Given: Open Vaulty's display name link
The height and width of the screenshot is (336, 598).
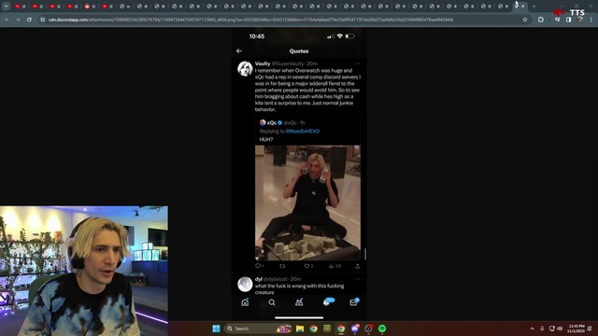Looking at the screenshot, I should pyautogui.click(x=263, y=63).
